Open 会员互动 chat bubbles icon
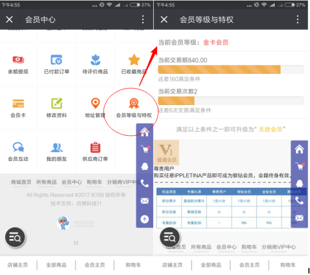The width and height of the screenshot is (310, 275). coord(18,147)
